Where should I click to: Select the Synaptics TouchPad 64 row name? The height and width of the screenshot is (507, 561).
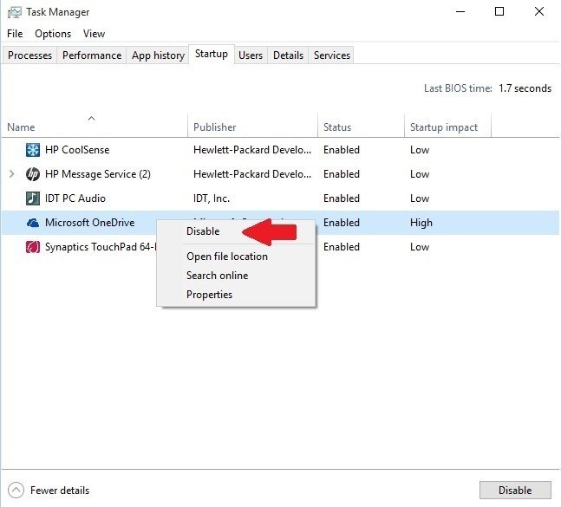[101, 247]
